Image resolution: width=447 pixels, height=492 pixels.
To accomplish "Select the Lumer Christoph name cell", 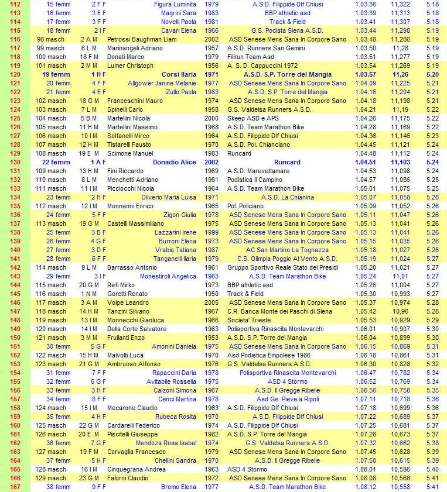I will point(130,66).
